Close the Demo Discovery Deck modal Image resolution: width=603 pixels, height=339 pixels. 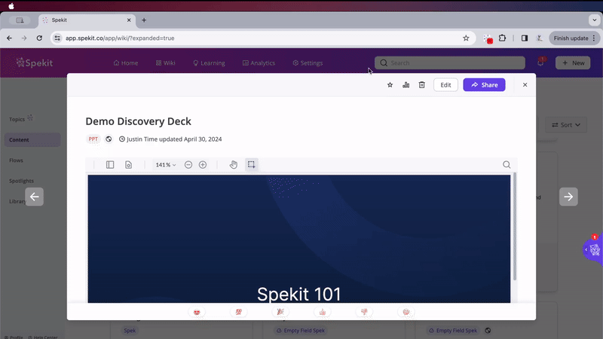(525, 85)
